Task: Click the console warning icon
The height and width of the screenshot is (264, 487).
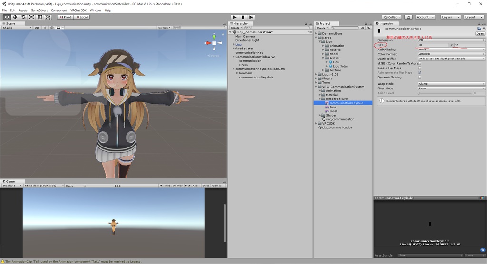Action: 3,262
